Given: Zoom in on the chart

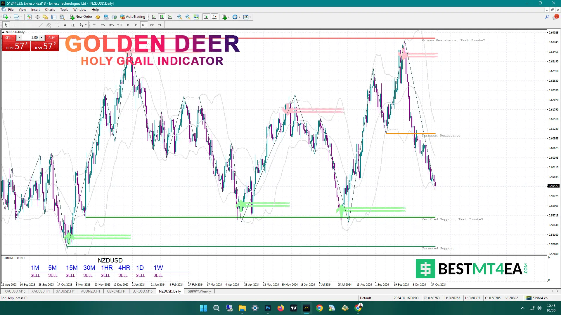Looking at the screenshot, I should (179, 17).
